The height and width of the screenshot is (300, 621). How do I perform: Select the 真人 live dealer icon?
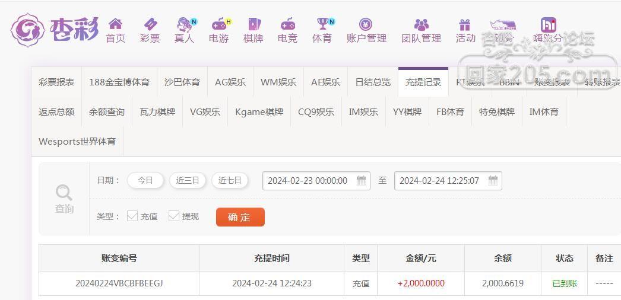click(x=185, y=24)
